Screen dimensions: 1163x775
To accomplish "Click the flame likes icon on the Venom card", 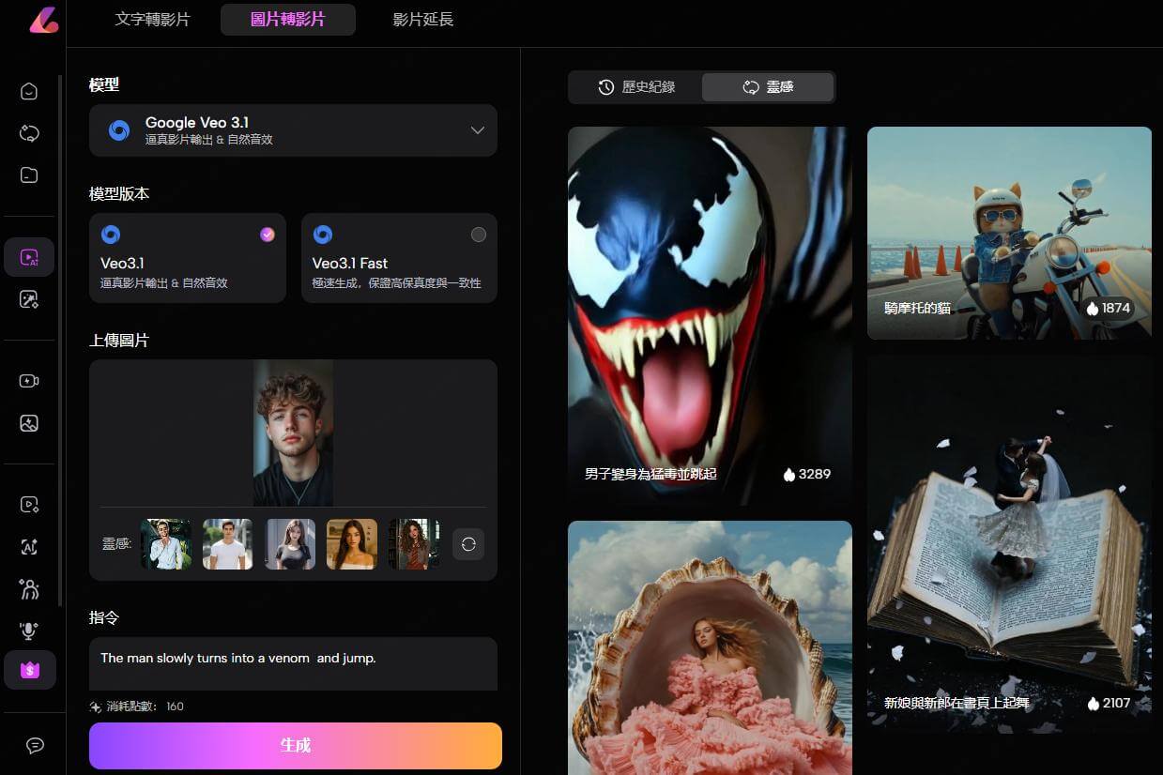I will 788,475.
